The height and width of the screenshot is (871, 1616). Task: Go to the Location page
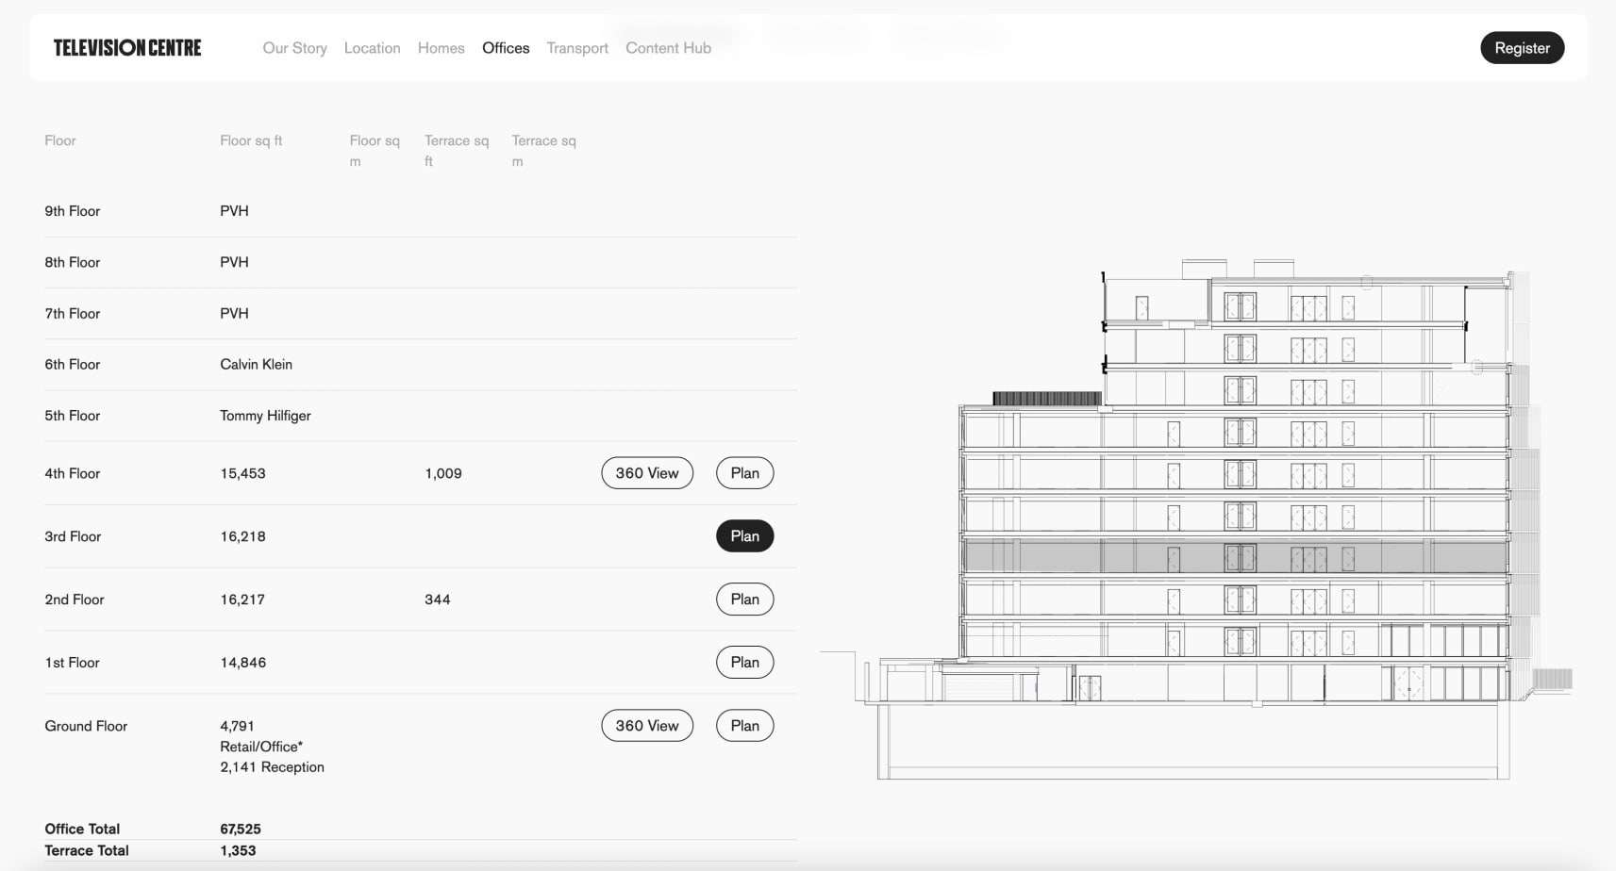[372, 48]
